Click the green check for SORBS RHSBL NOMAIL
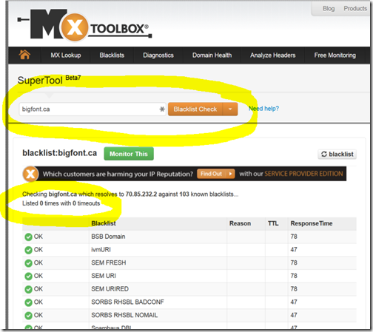 click(x=28, y=316)
